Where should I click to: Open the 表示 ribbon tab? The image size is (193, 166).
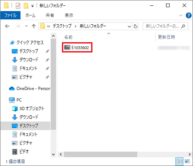[69, 15]
